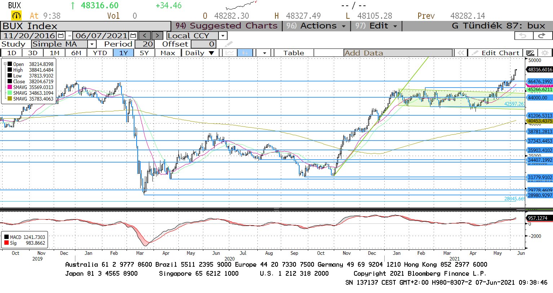Image resolution: width=553 pixels, height=293 pixels.
Task: Click the Period value field 20
Action: point(145,44)
